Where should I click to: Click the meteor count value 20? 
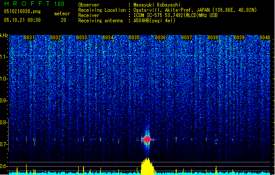point(63,20)
